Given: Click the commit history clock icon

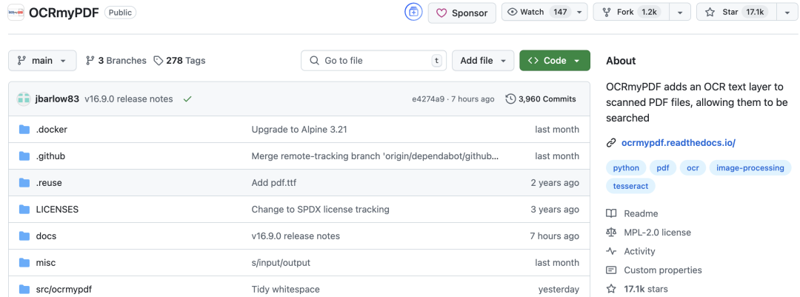Looking at the screenshot, I should tap(510, 99).
